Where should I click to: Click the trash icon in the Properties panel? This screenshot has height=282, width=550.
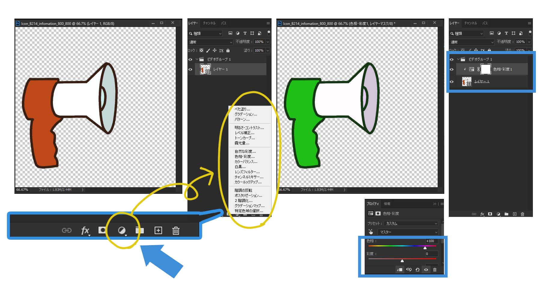pos(435,270)
